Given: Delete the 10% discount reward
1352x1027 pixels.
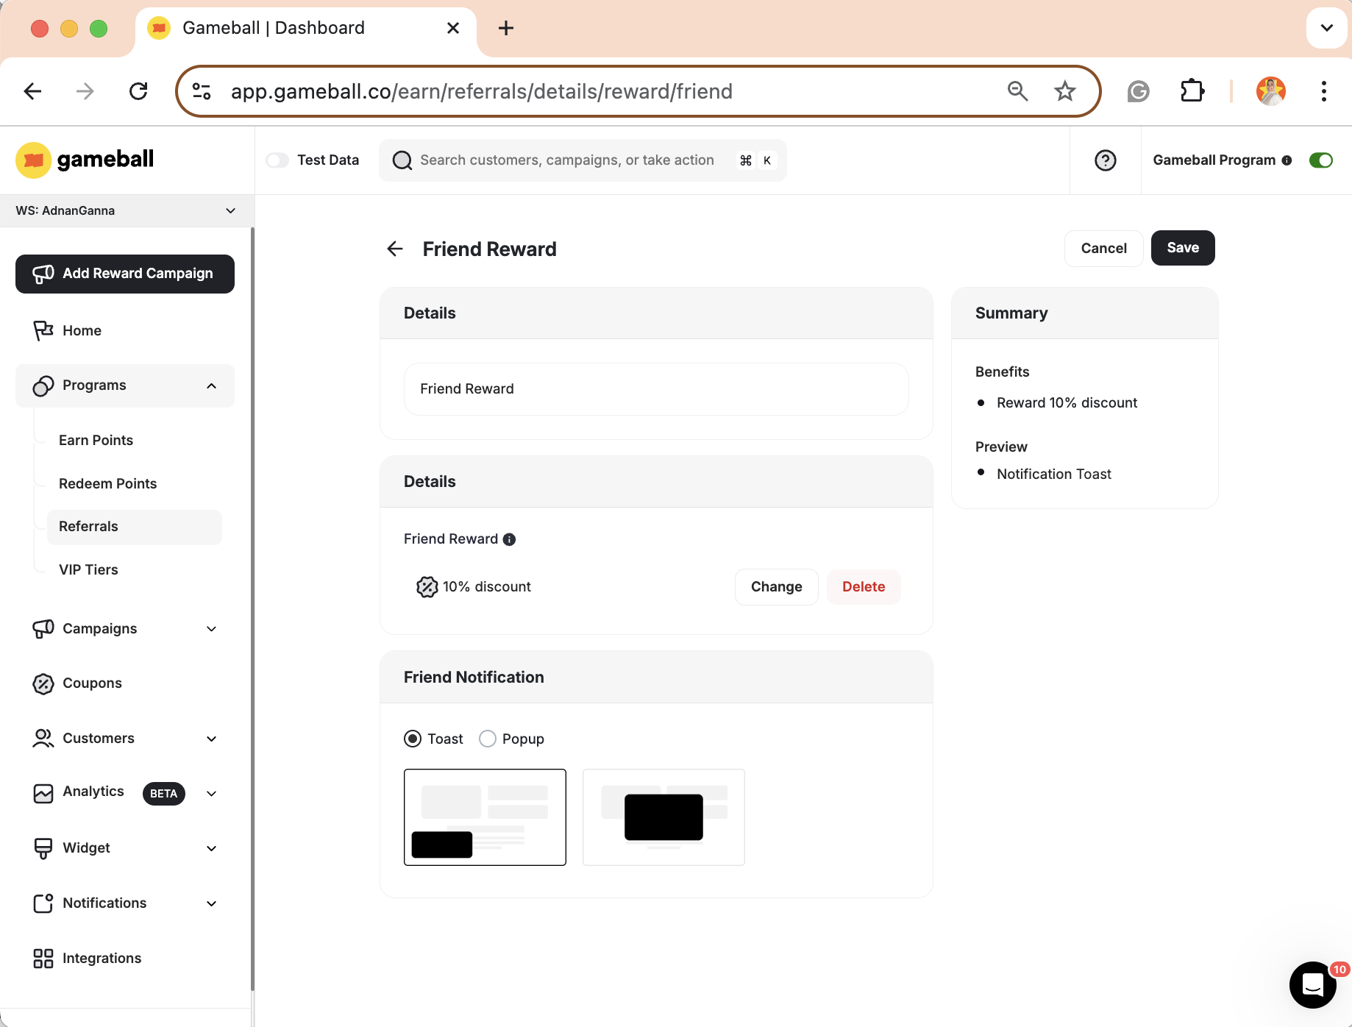Looking at the screenshot, I should (864, 587).
